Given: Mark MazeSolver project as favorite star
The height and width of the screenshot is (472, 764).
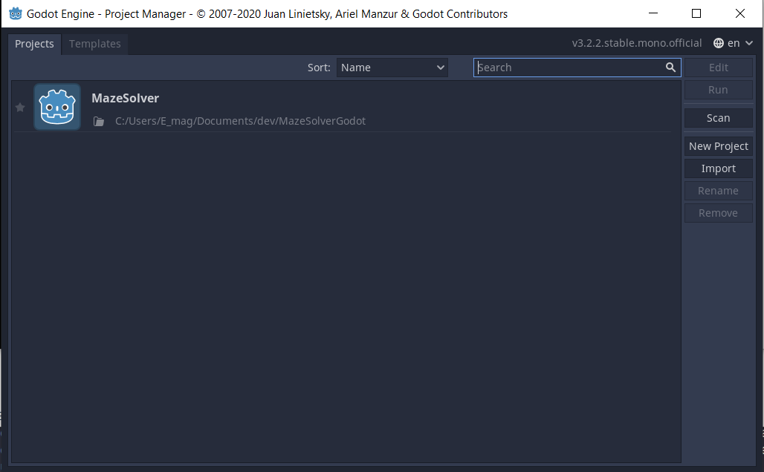Looking at the screenshot, I should coord(20,107).
